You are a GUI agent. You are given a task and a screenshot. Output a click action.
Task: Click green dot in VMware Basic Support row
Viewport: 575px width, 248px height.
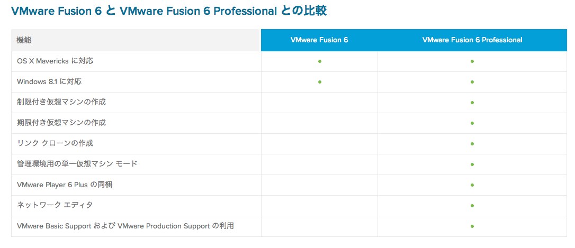pyautogui.click(x=472, y=226)
